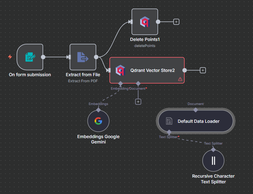Viewport: 253px width, 194px height.
Task: Add node after Qdrant Vector Store2 output
Action: (x=203, y=70)
